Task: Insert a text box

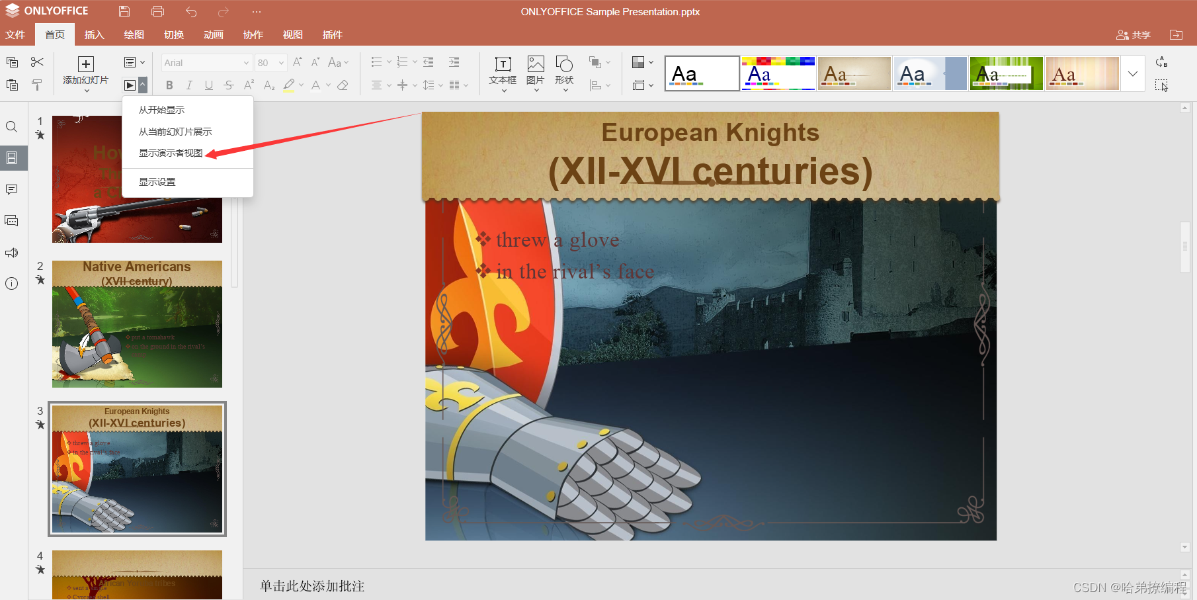Action: 503,71
